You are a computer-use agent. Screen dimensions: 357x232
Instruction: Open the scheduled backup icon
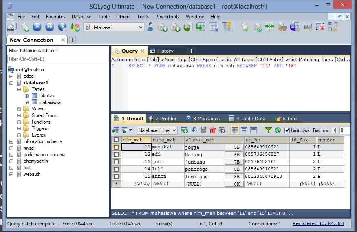click(x=295, y=27)
